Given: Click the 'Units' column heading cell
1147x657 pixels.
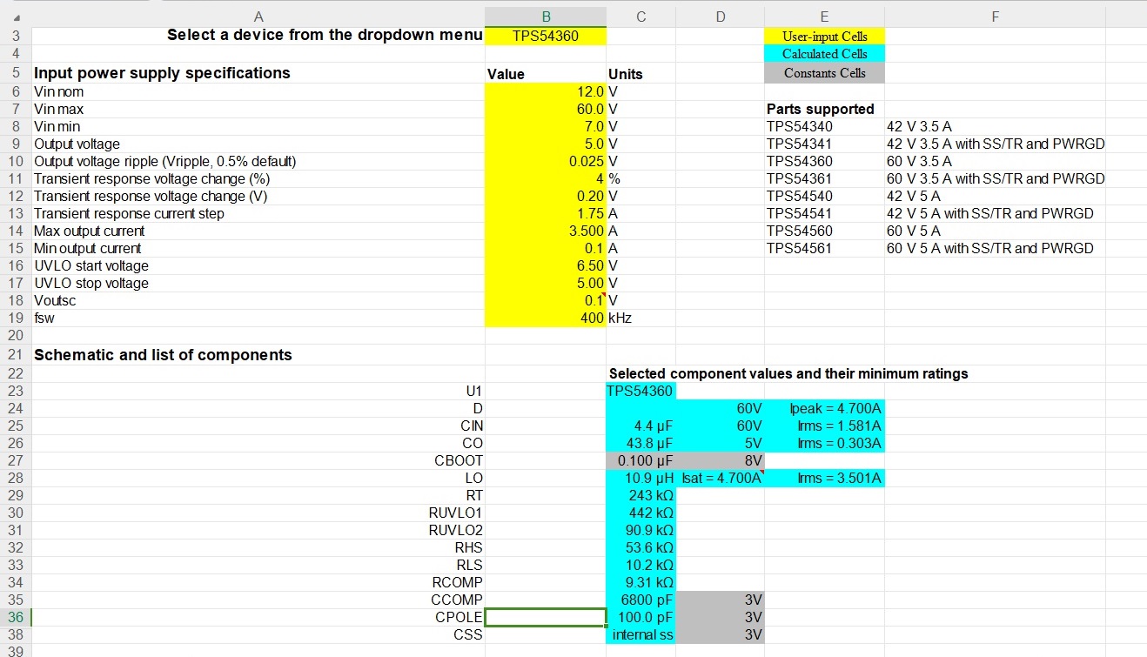Looking at the screenshot, I should coord(641,74).
